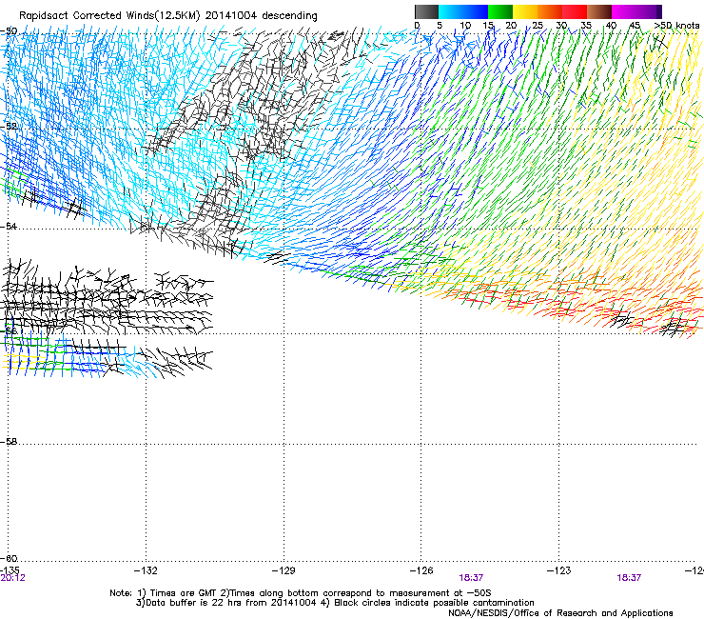The height and width of the screenshot is (619, 704).
Task: Click the '-132' longitude axis label
Action: pyautogui.click(x=146, y=570)
